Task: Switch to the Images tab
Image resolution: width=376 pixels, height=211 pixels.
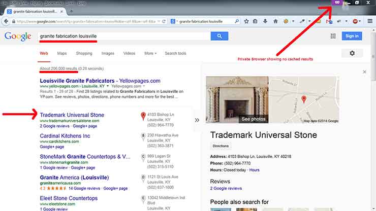Action: (x=108, y=53)
